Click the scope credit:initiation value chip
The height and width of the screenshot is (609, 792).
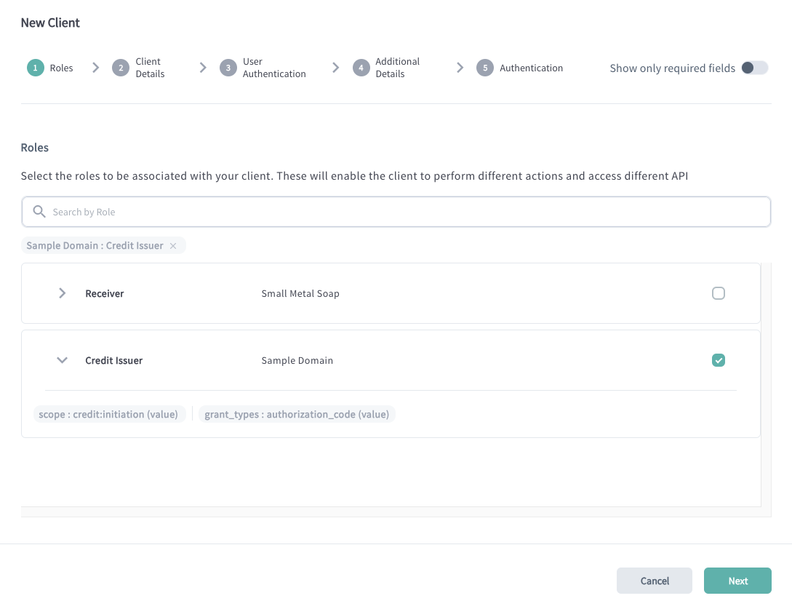tap(110, 413)
